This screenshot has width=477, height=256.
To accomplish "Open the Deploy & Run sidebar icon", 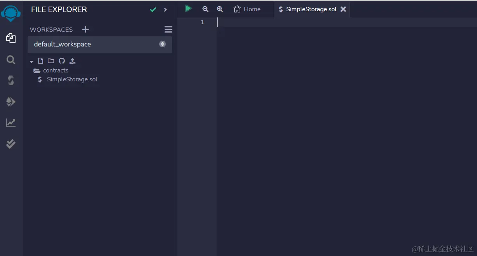I will coord(11,101).
